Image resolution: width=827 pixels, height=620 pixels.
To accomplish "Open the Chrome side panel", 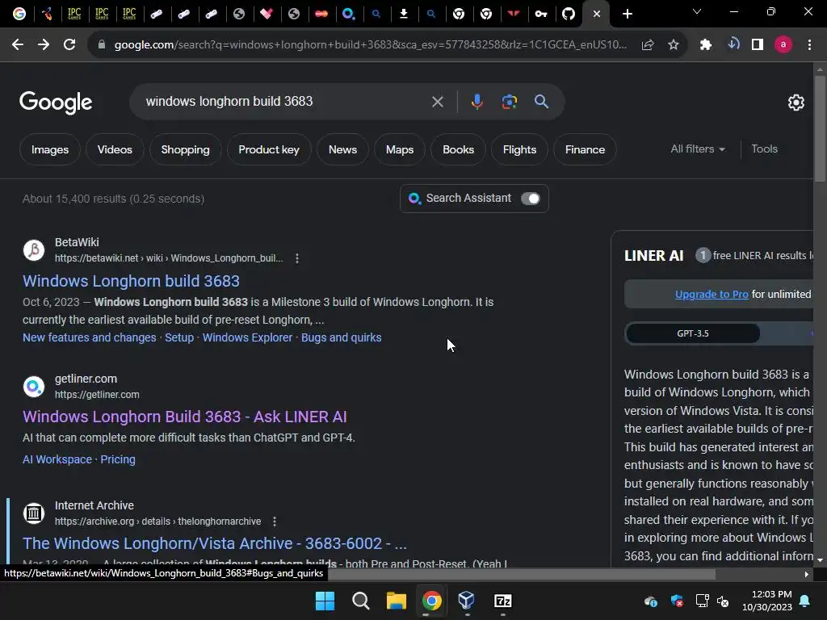I will tap(758, 45).
